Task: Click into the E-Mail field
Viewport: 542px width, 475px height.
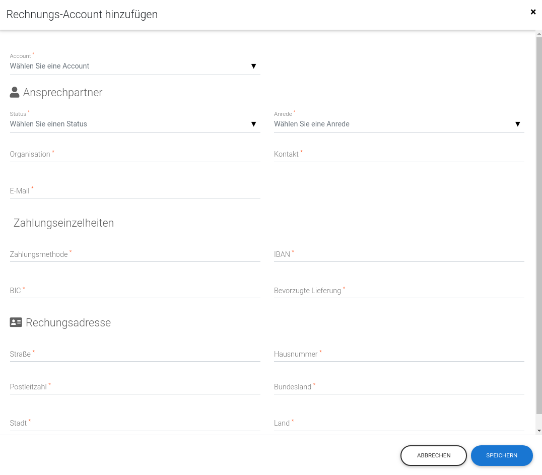Action: click(x=134, y=191)
